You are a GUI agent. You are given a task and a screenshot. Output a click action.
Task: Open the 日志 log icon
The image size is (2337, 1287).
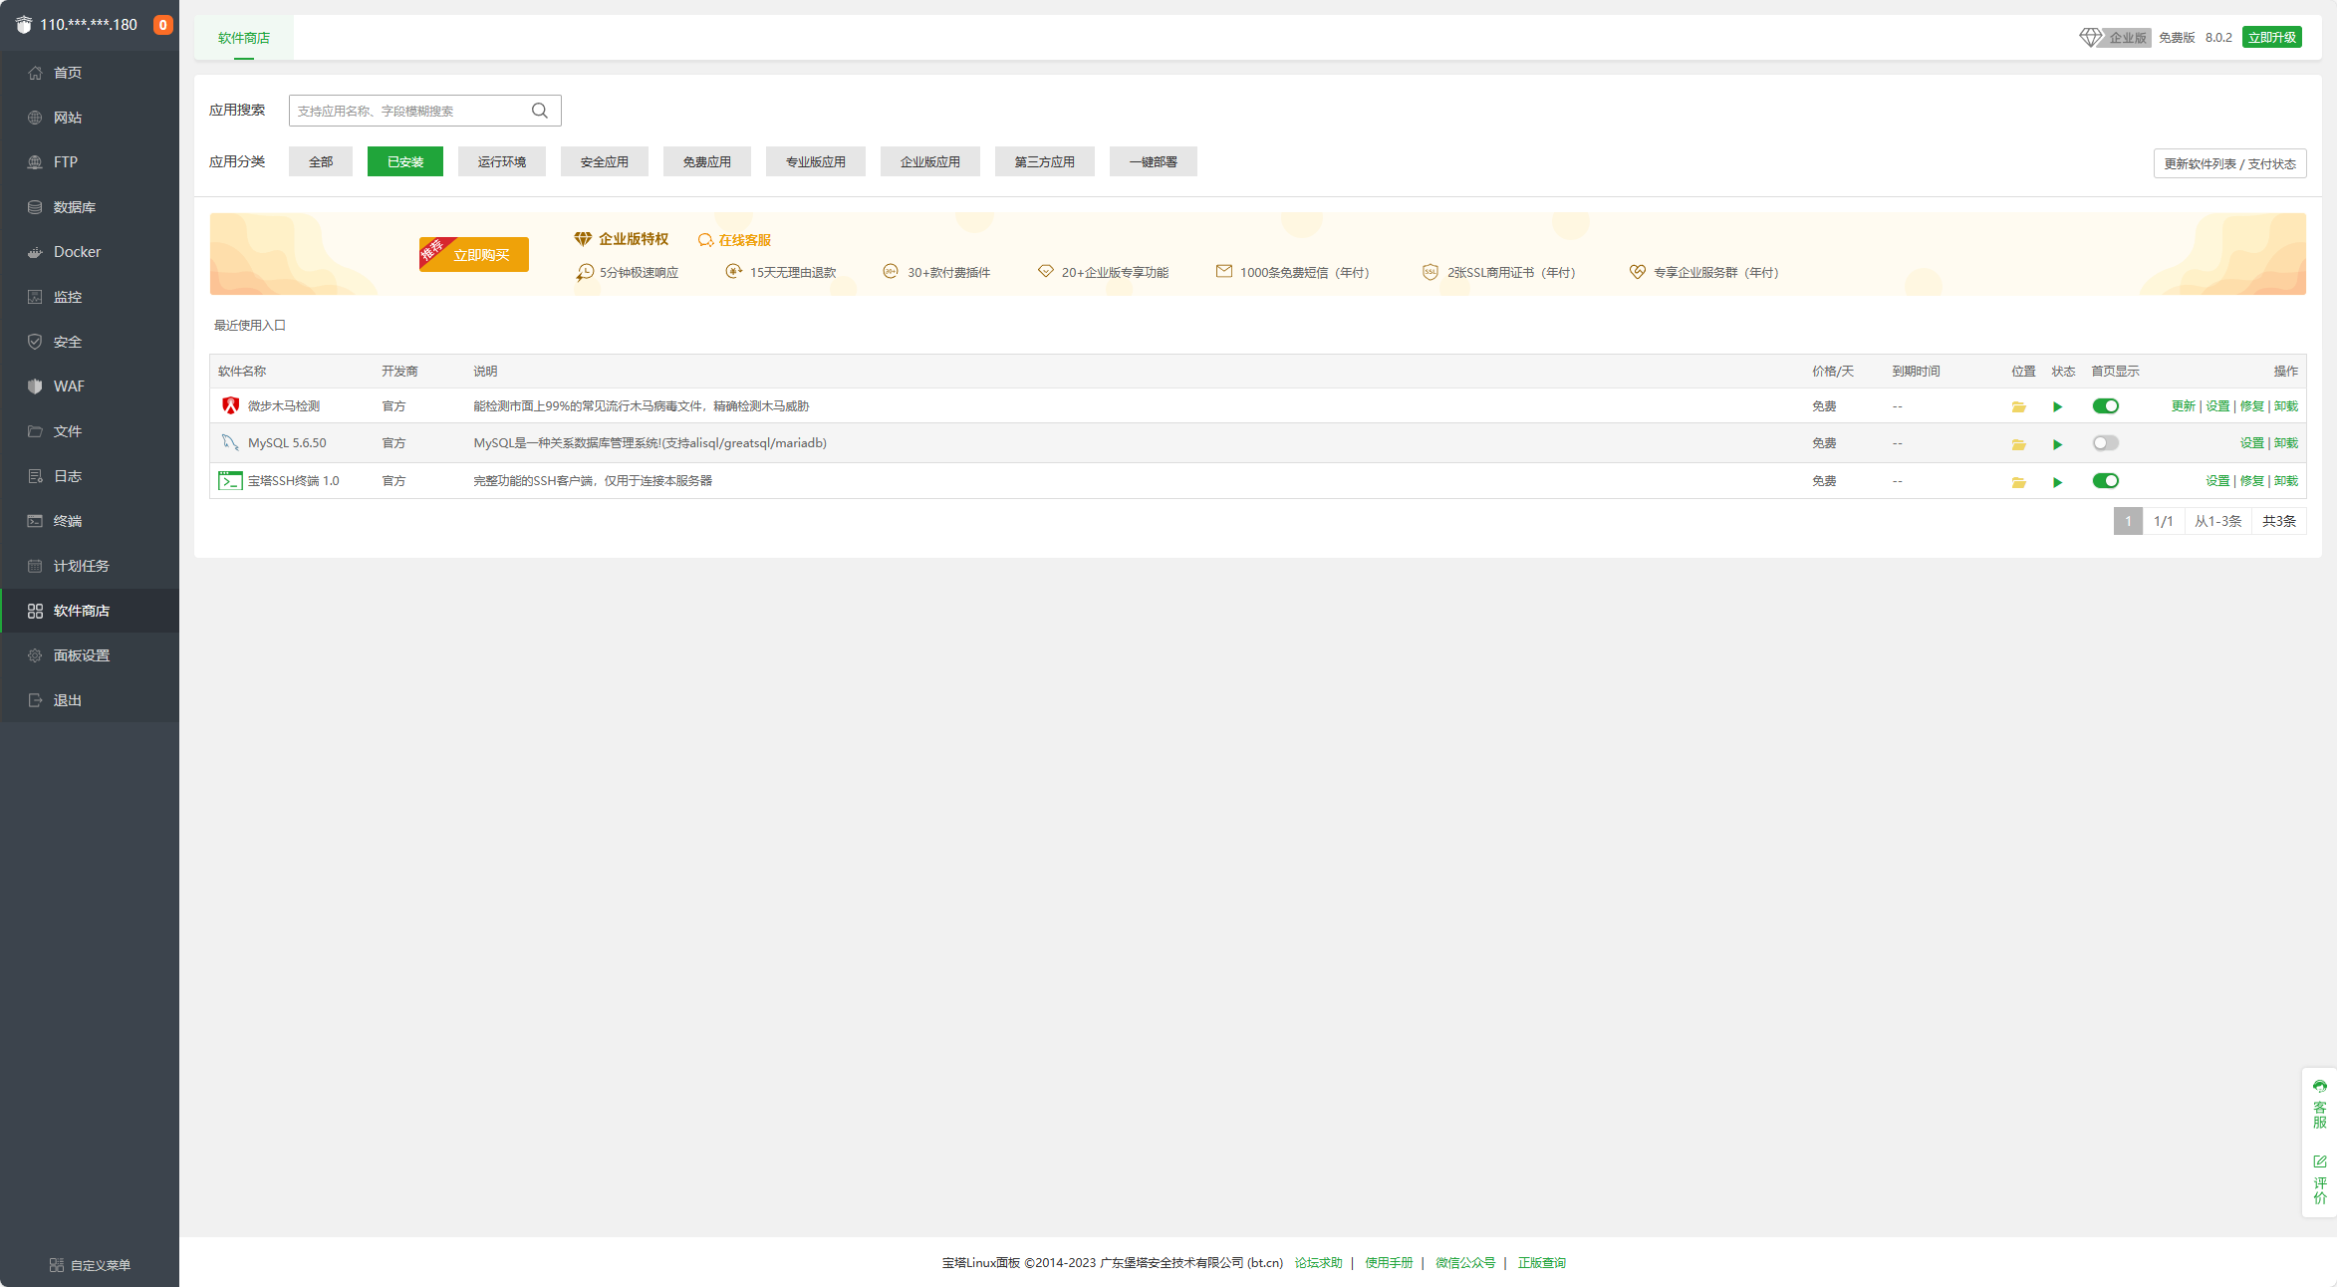point(35,476)
